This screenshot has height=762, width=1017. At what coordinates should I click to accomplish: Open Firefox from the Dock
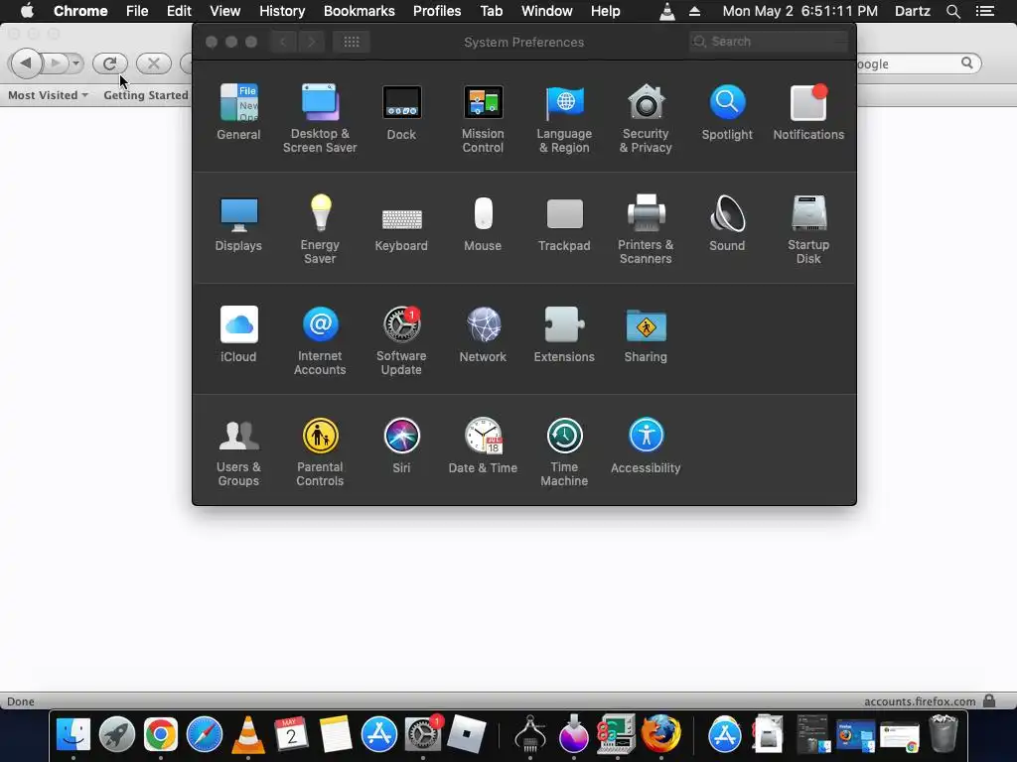coord(660,734)
